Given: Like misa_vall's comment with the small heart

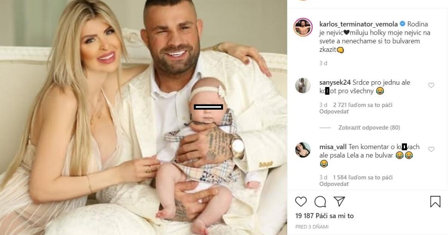Looking at the screenshot, I should pyautogui.click(x=431, y=149).
